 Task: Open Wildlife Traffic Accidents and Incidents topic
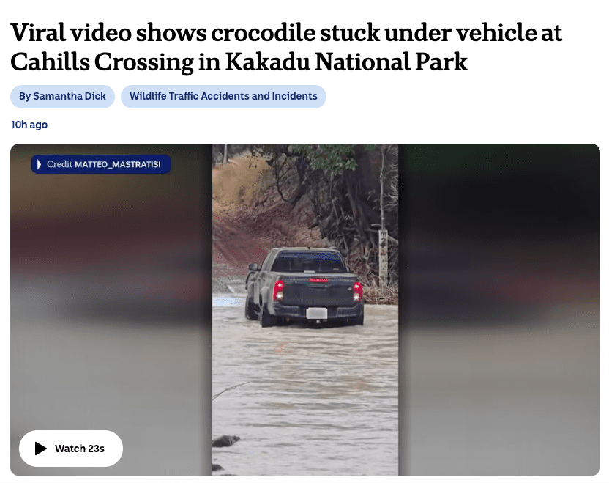click(x=223, y=96)
